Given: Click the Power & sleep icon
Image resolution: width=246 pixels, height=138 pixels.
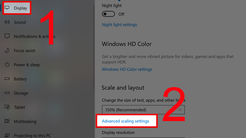Looking at the screenshot, I should 7,64.
